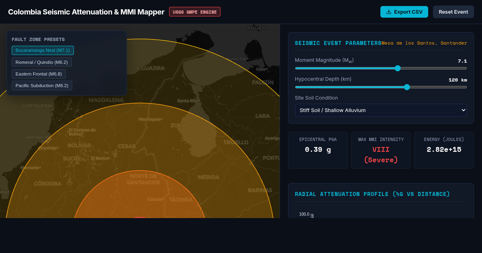Click the LA GUAJIRA label on map
The image size is (482, 253).
(149, 68)
